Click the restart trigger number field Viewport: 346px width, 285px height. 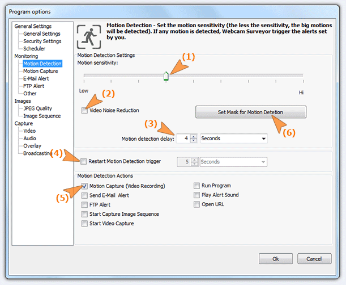click(x=184, y=162)
